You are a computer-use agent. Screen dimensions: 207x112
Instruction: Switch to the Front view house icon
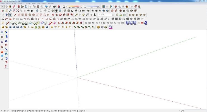(72, 11)
